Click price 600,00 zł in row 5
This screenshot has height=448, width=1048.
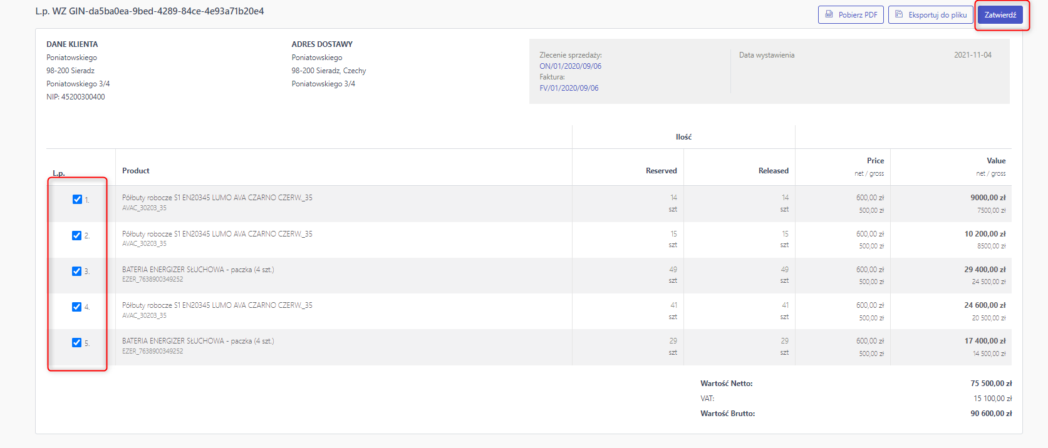pyautogui.click(x=870, y=341)
